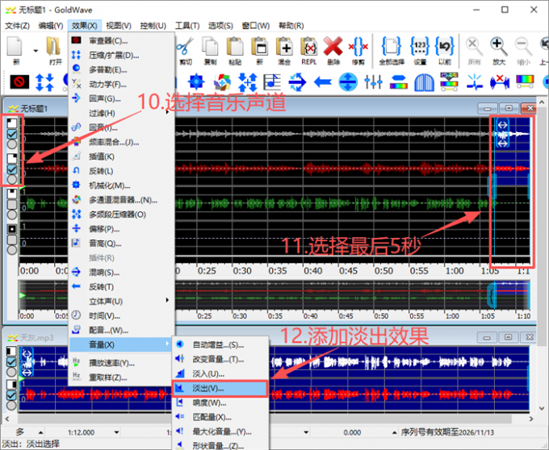Image resolution: width=549 pixels, height=450 pixels.
Task: Click the left arrow reverse effect icon
Action: [322, 82]
